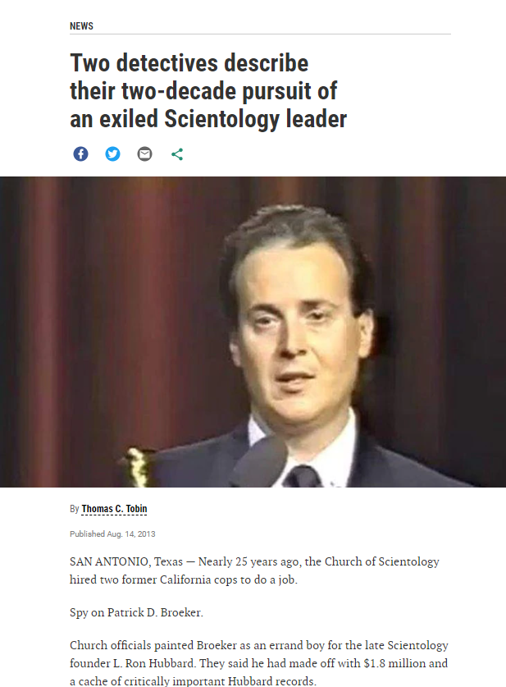Image resolution: width=506 pixels, height=687 pixels.
Task: Click the Published Aug. 14, 2013 date
Action: [112, 534]
